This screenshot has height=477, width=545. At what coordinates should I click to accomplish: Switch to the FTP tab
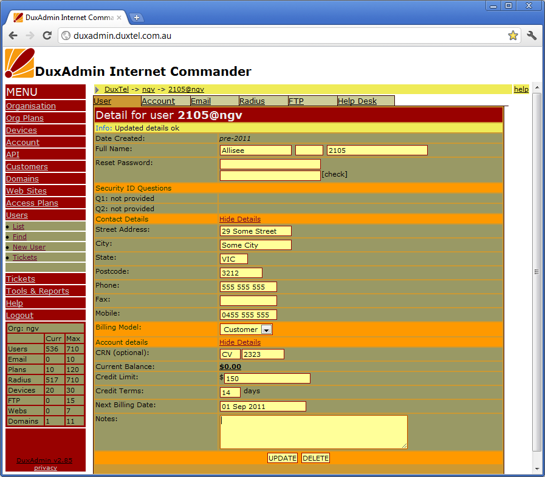pos(296,101)
